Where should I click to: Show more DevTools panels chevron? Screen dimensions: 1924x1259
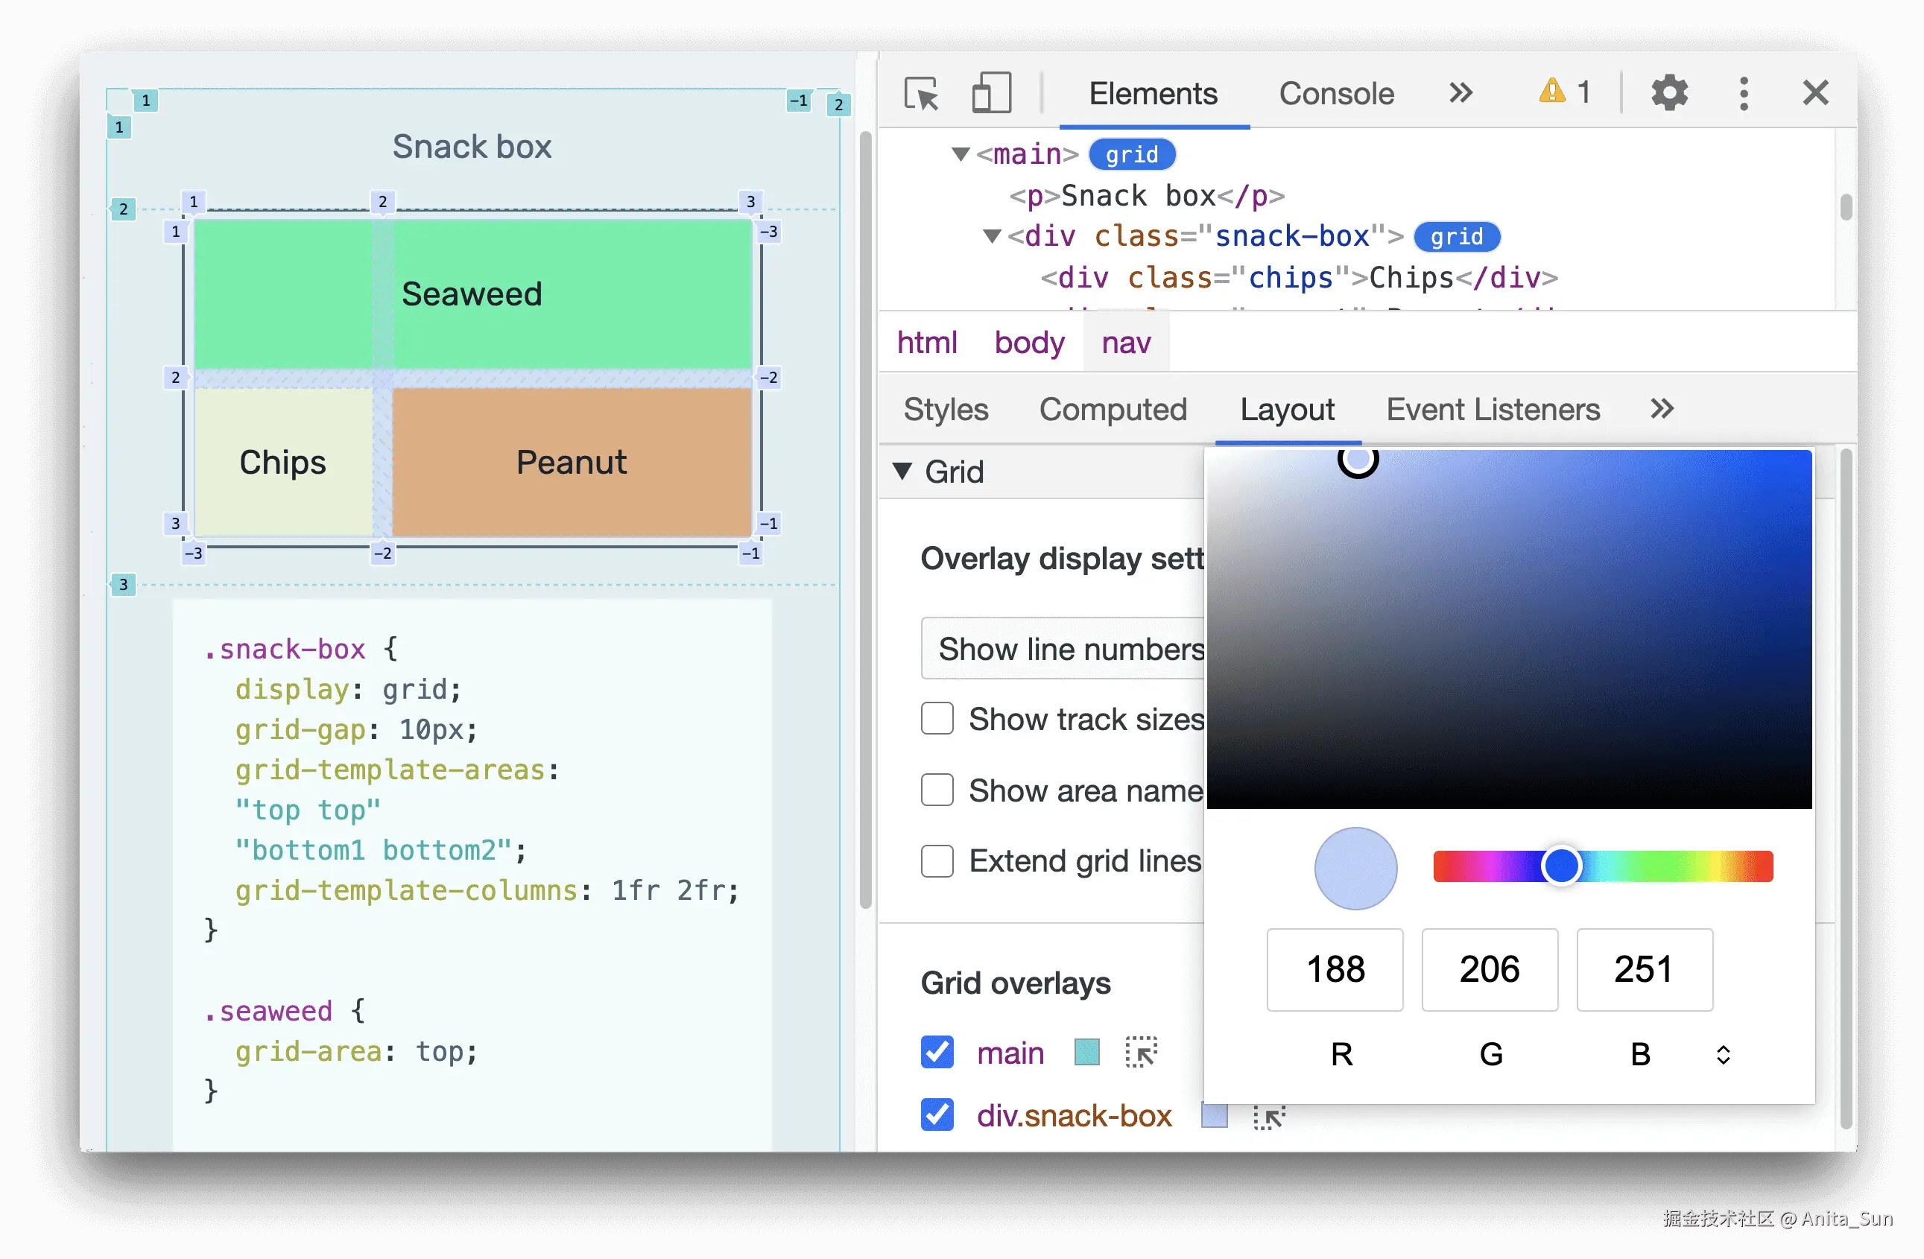(1461, 93)
